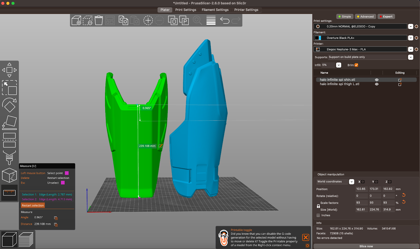Toggle visibility of halo infinite spi thigh L.stl
420x249 pixels.
(377, 84)
